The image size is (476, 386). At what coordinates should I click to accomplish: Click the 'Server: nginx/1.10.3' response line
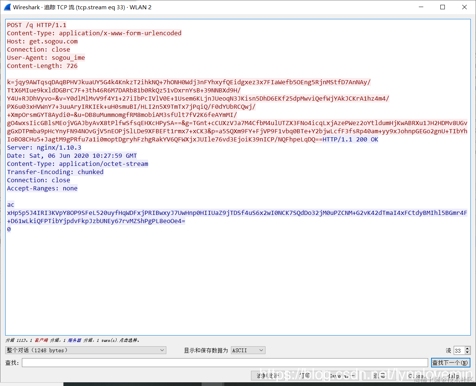[44, 148]
